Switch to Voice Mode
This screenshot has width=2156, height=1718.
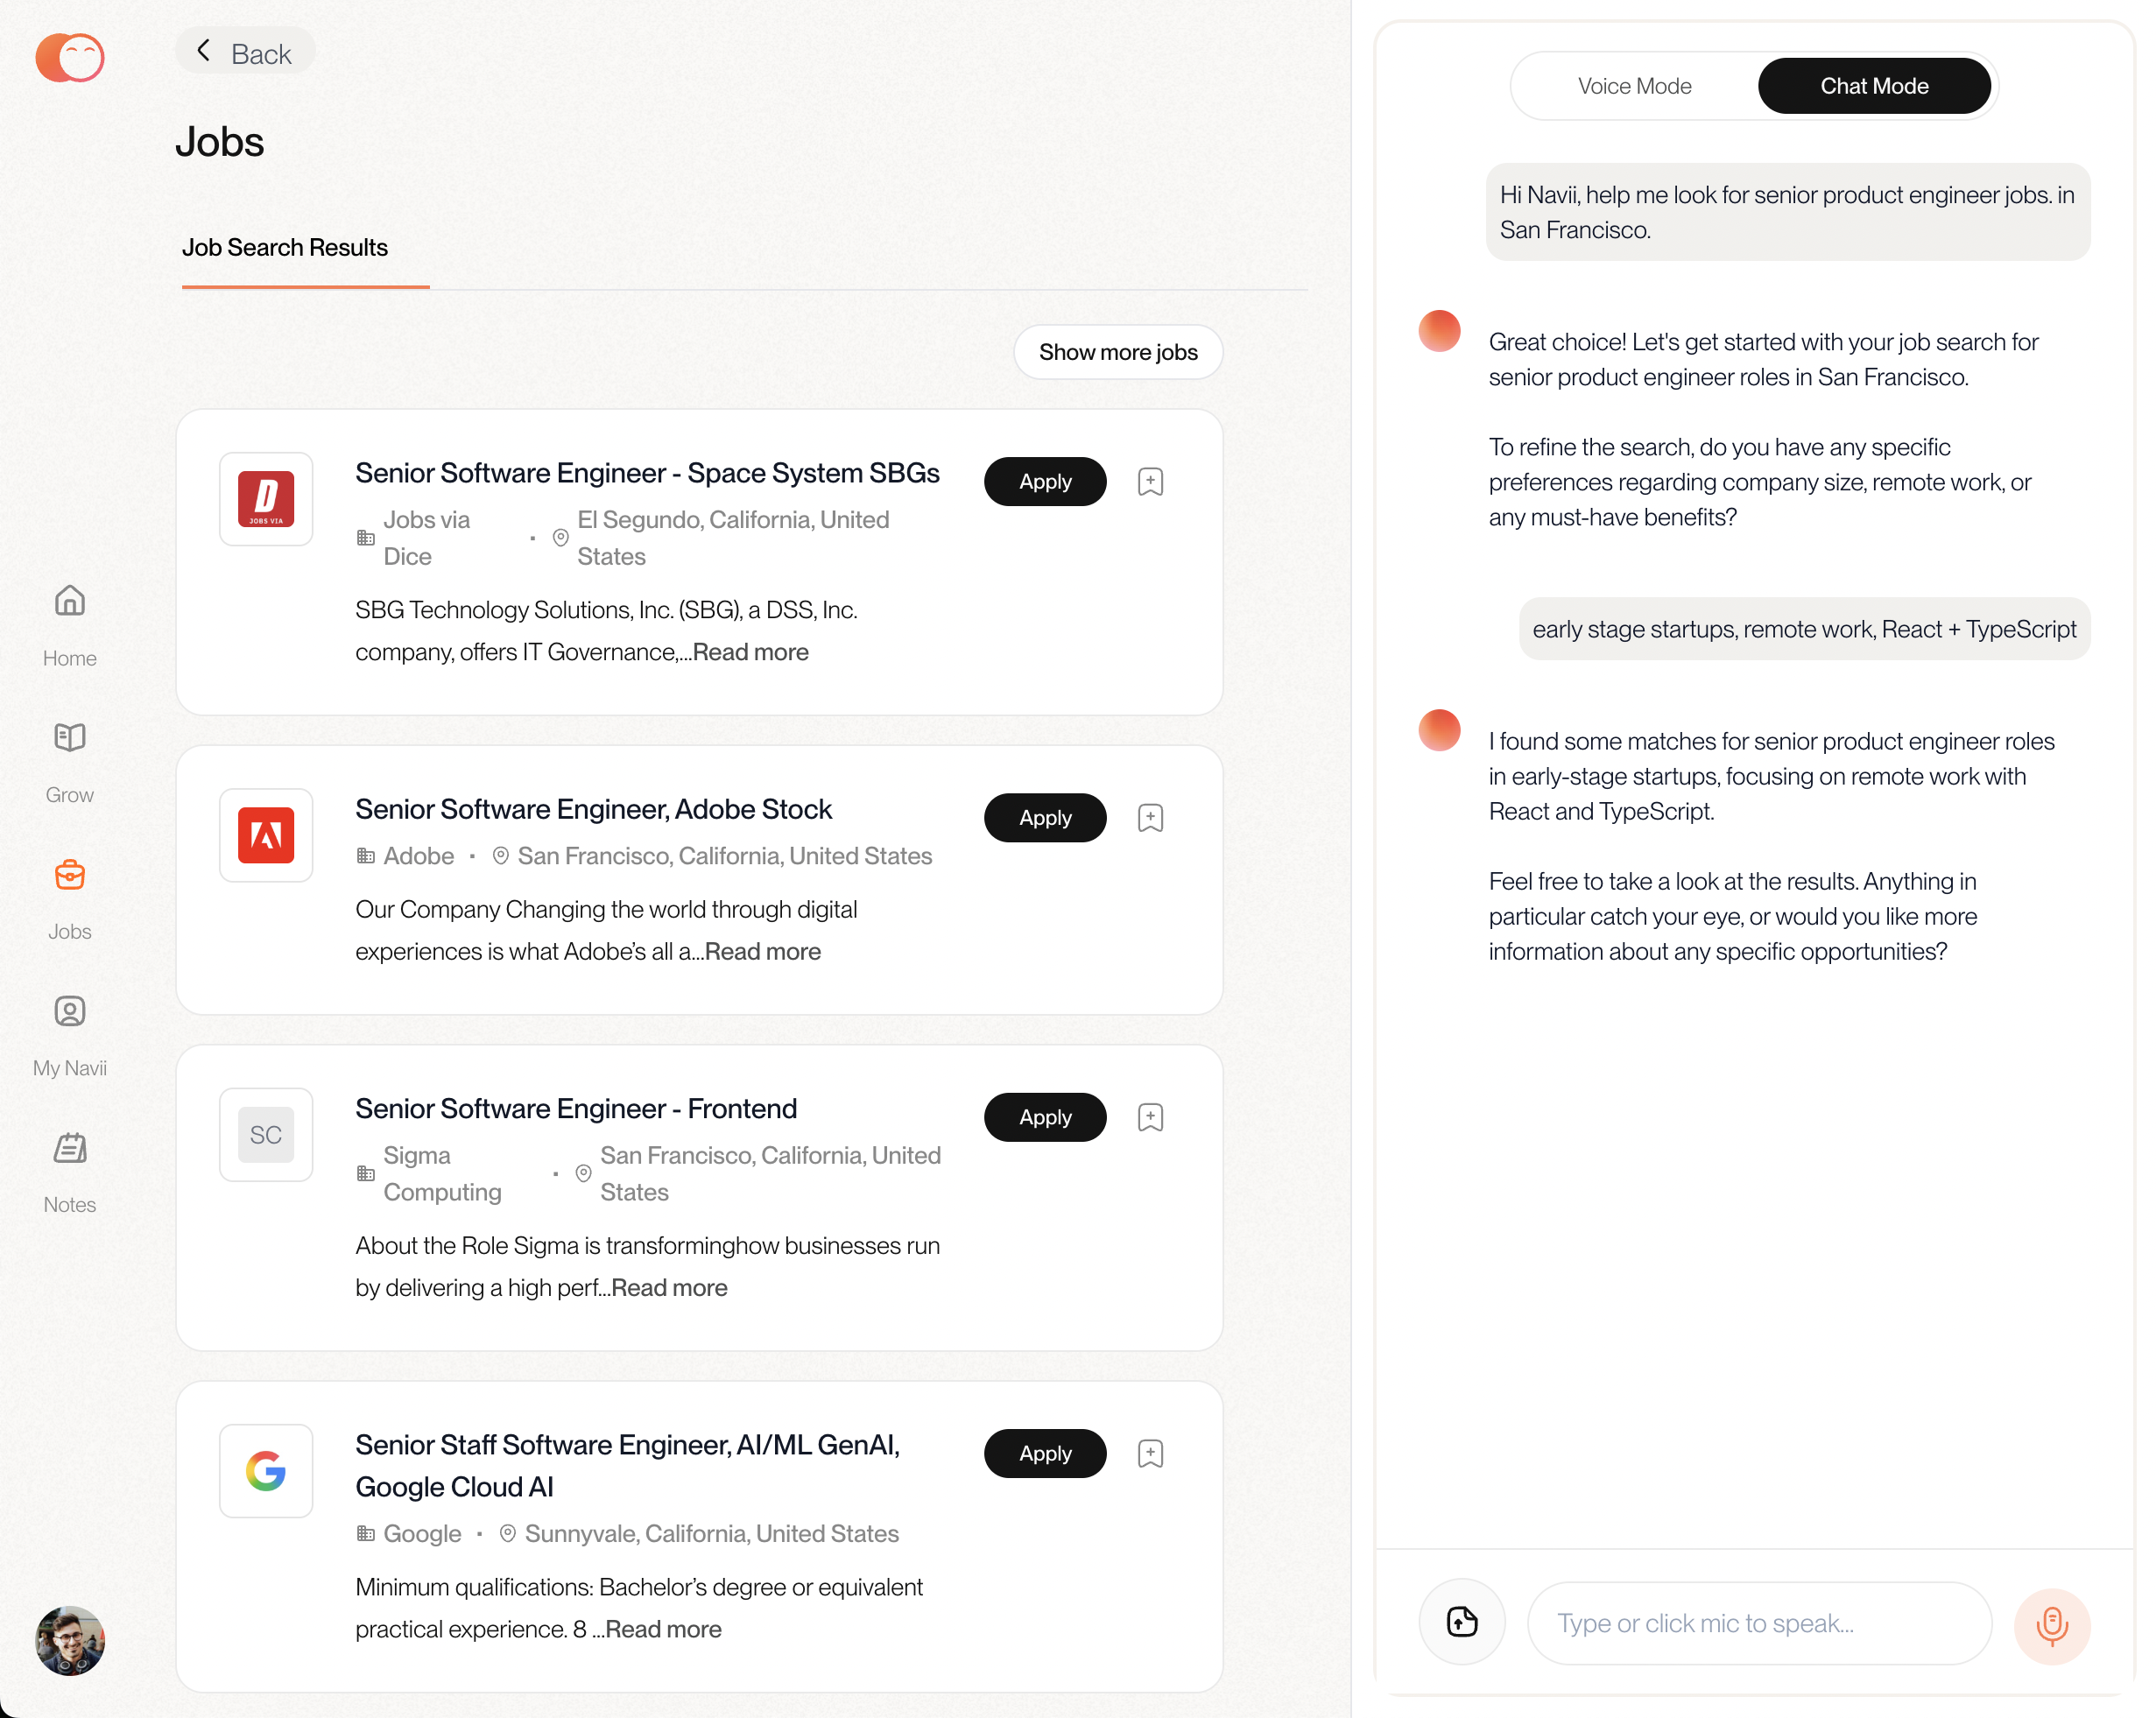(1634, 86)
